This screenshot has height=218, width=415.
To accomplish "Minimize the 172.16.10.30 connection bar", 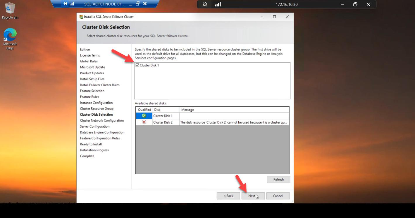I will (x=342, y=4).
